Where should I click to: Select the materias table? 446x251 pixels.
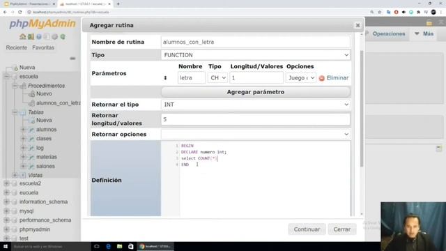click(47, 157)
